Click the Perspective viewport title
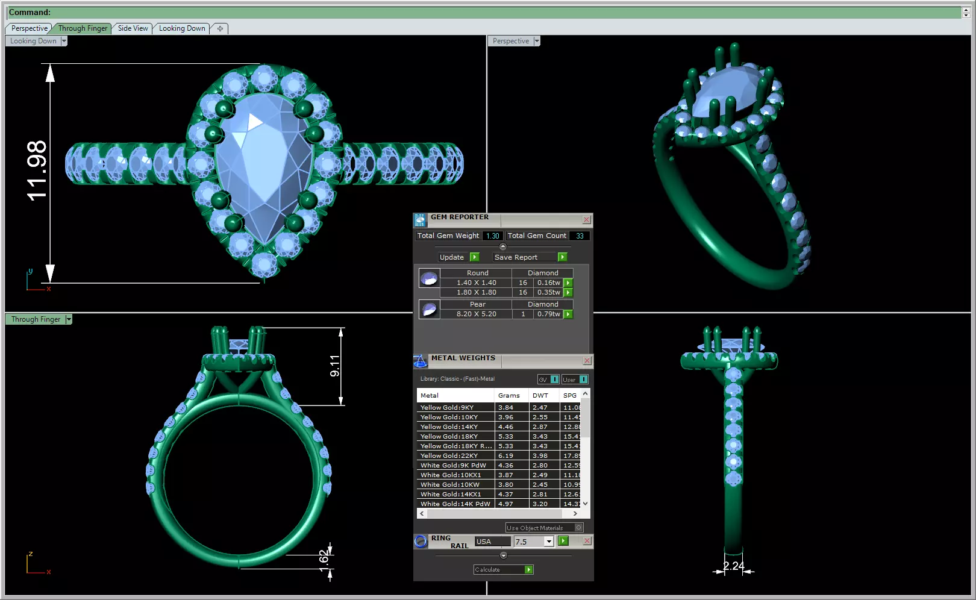The image size is (976, 600). click(x=511, y=41)
